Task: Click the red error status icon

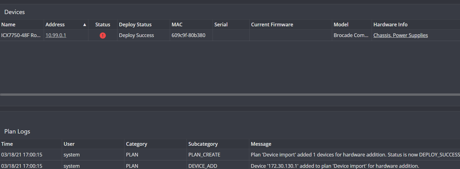Action: [x=103, y=36]
